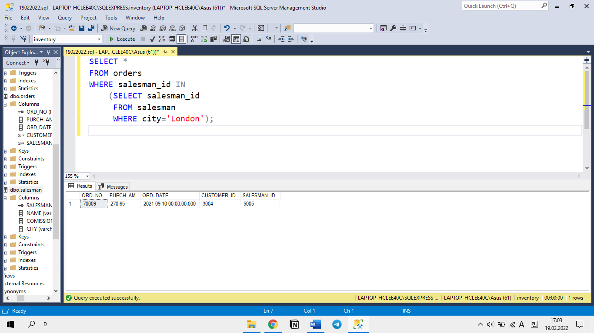The width and height of the screenshot is (594, 333).
Task: Open Telegram from the taskbar
Action: click(x=337, y=324)
